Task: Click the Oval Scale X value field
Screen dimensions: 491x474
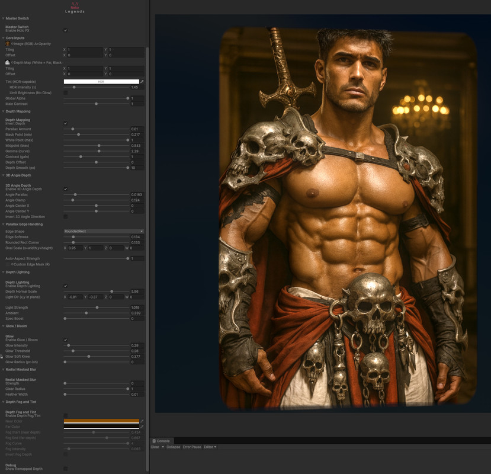Action: (x=75, y=248)
